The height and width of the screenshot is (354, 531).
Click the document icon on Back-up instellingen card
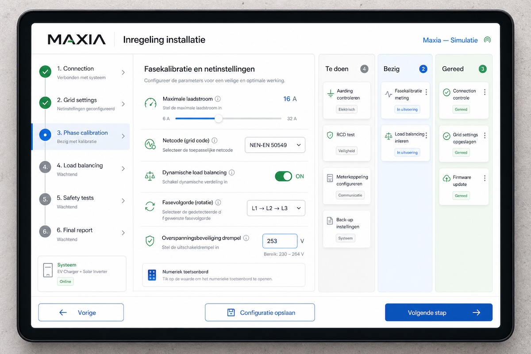[330, 221]
